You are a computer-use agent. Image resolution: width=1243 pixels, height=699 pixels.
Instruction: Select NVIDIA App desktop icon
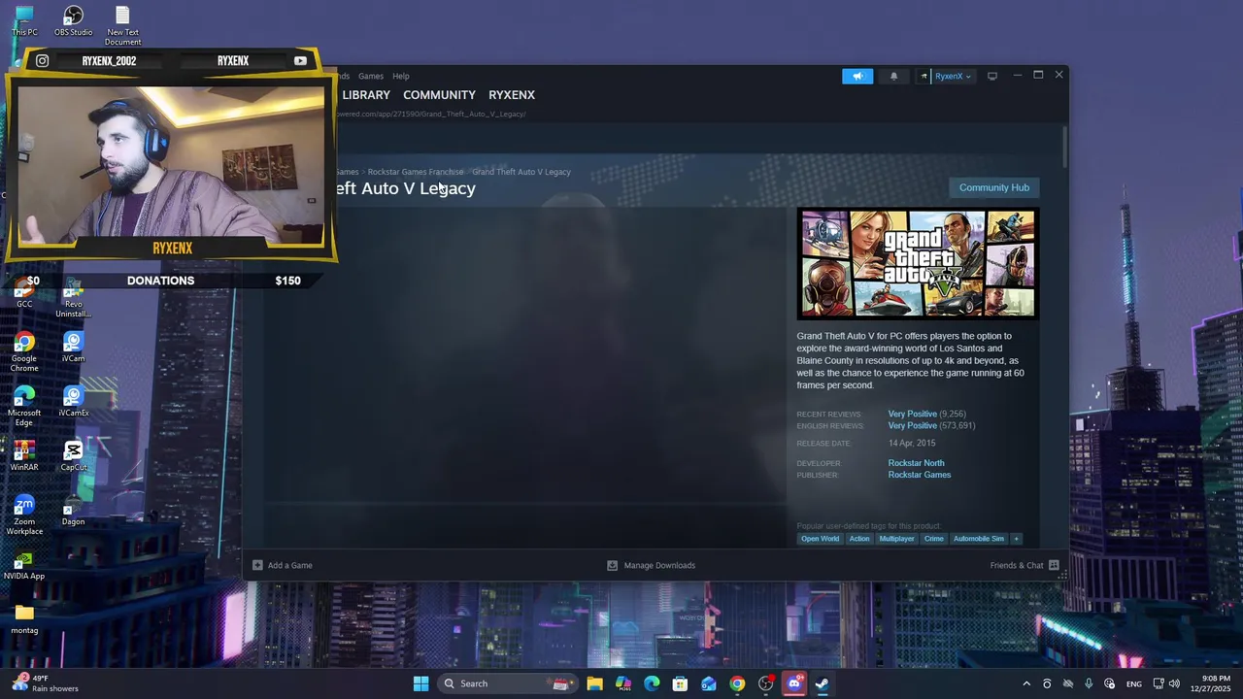(24, 564)
